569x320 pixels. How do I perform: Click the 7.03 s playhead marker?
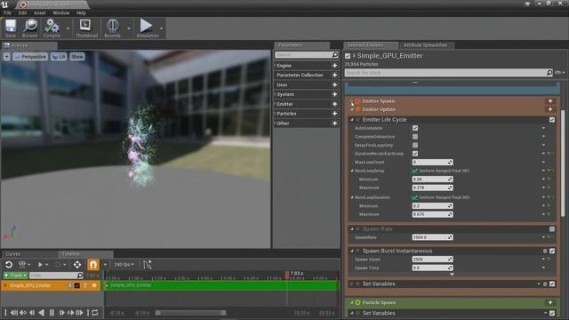[x=287, y=275]
